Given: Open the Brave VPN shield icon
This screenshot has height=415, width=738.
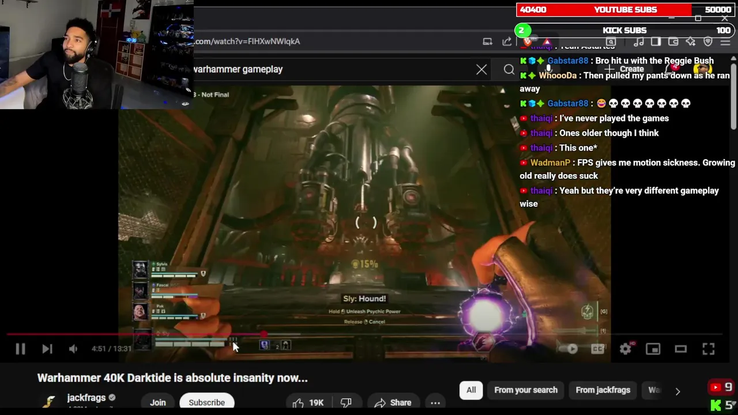Looking at the screenshot, I should (x=708, y=41).
